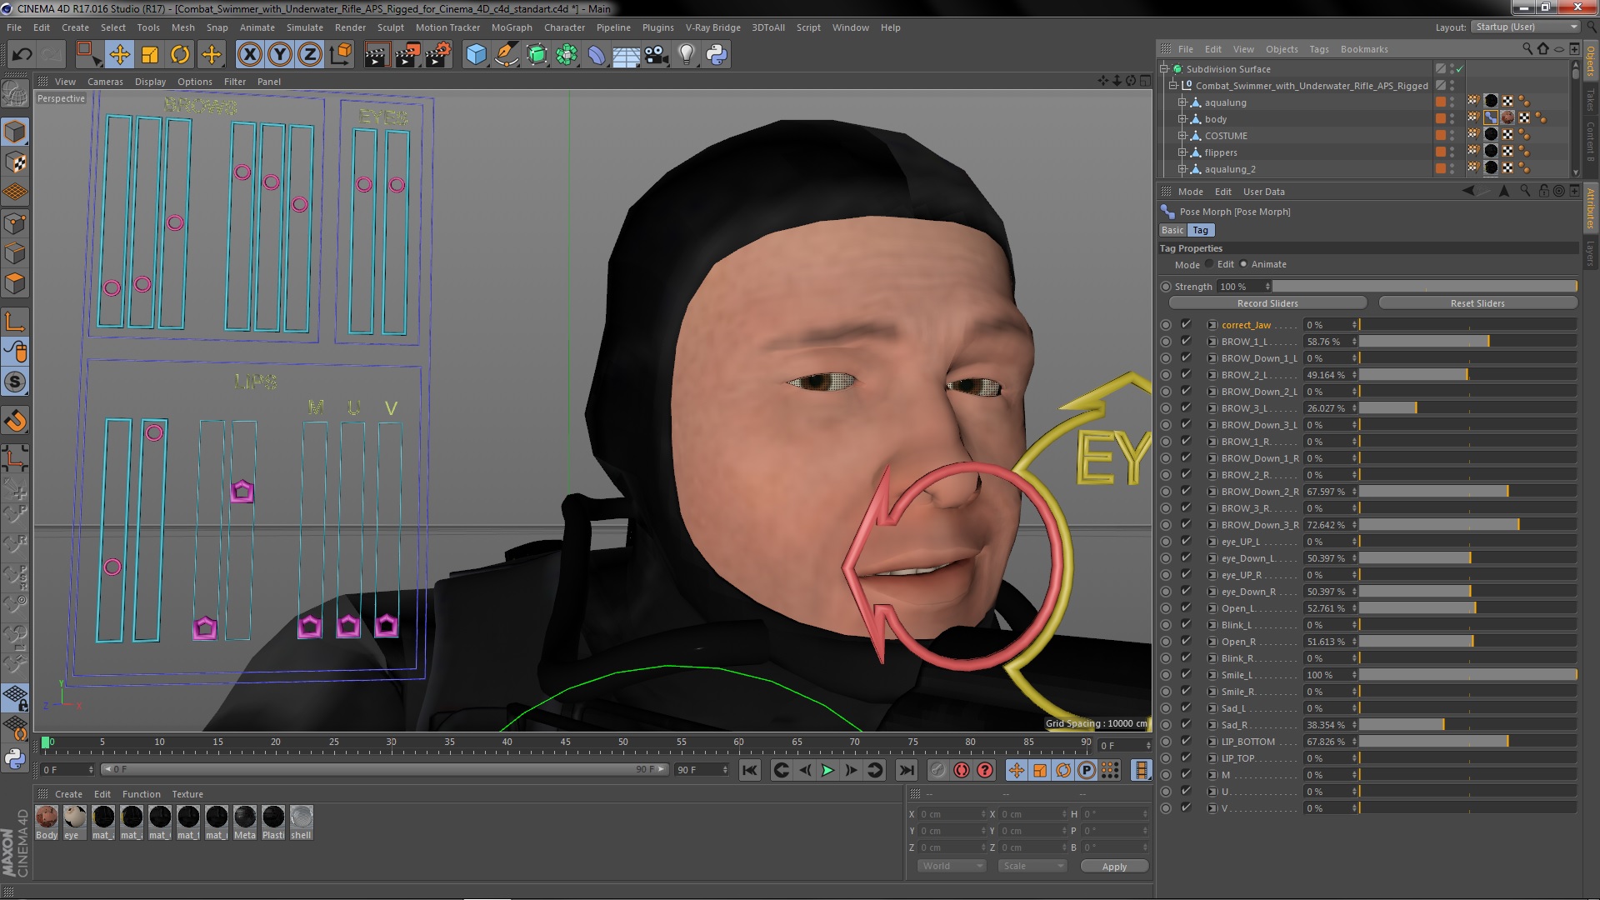Toggle Y axis lock
Viewport: 1600px width, 900px height.
pyautogui.click(x=280, y=55)
